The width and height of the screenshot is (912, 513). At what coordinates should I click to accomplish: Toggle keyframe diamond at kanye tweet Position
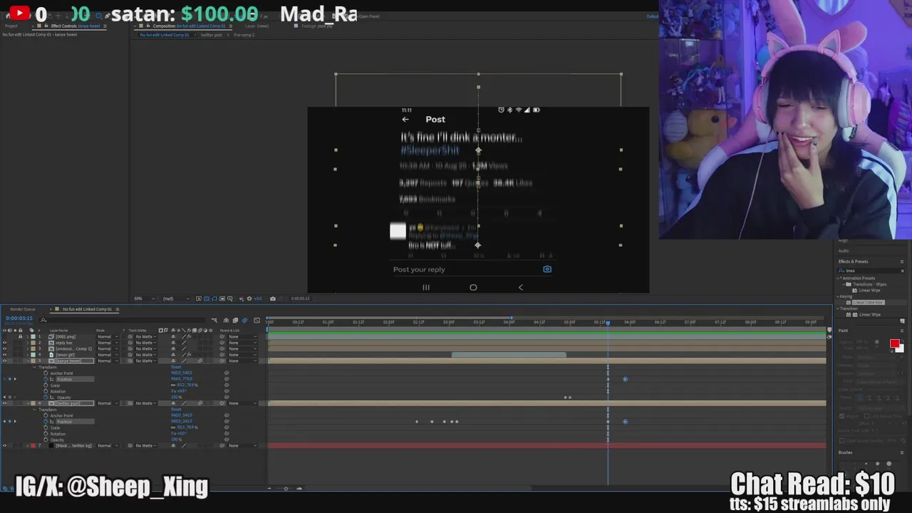click(x=9, y=379)
